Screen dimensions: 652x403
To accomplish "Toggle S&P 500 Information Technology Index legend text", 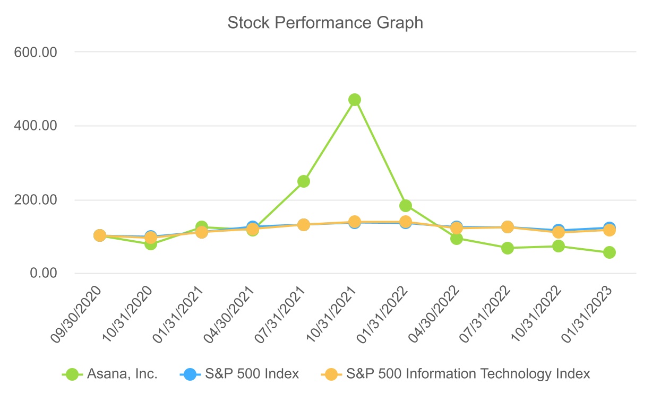I will [468, 374].
